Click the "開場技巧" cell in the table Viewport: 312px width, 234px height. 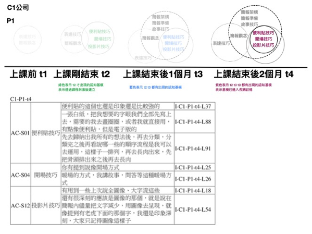(x=46, y=175)
